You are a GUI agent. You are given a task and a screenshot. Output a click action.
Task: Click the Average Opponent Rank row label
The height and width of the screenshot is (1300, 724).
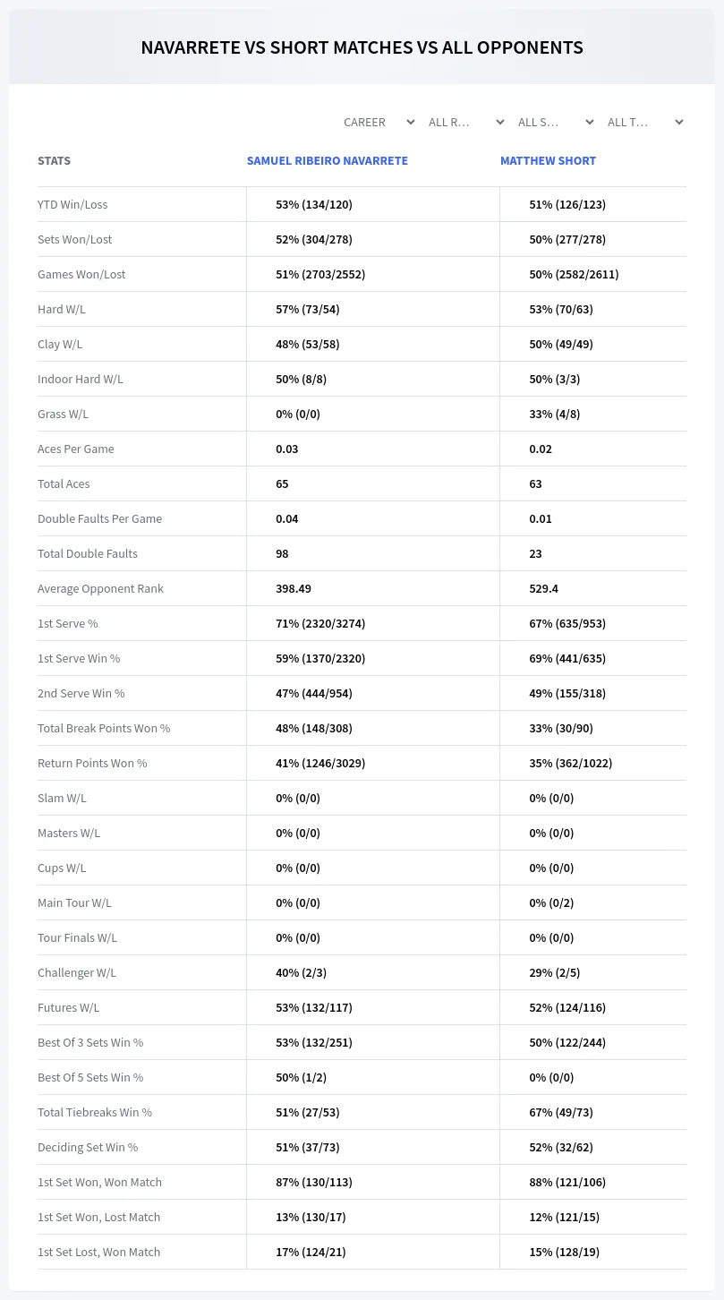click(x=100, y=588)
